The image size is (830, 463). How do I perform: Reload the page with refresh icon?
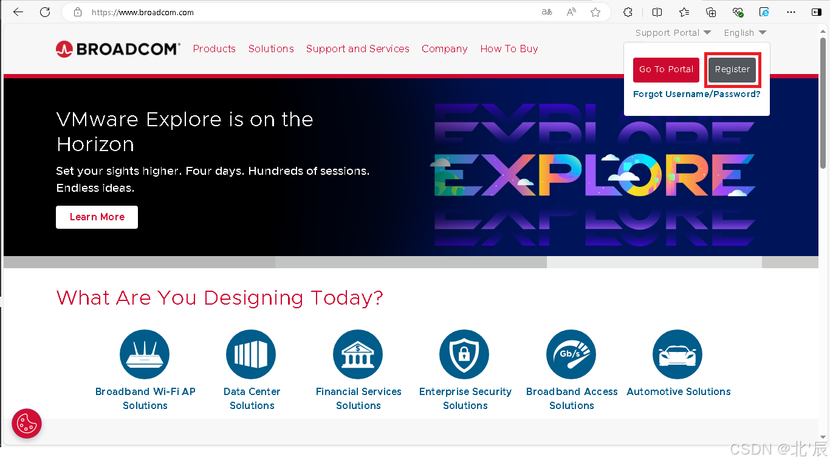(x=45, y=12)
